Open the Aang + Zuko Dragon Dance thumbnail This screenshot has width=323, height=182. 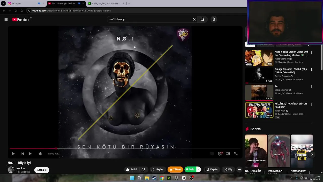tap(259, 58)
